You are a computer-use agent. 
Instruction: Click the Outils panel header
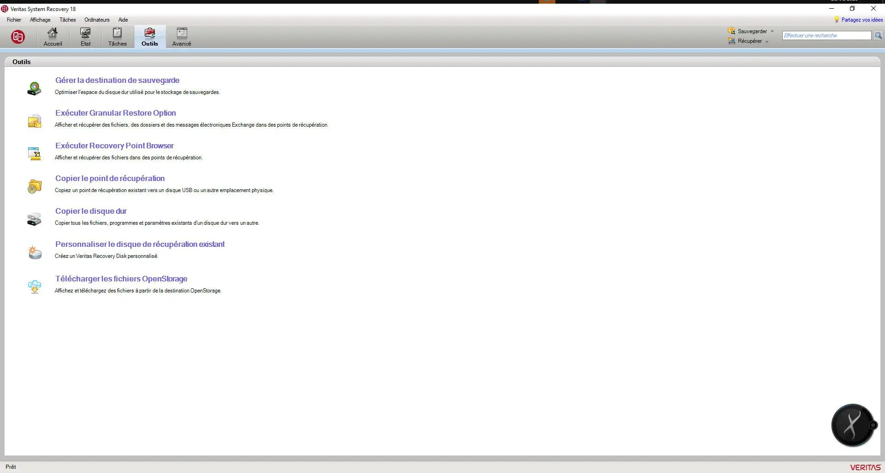21,62
